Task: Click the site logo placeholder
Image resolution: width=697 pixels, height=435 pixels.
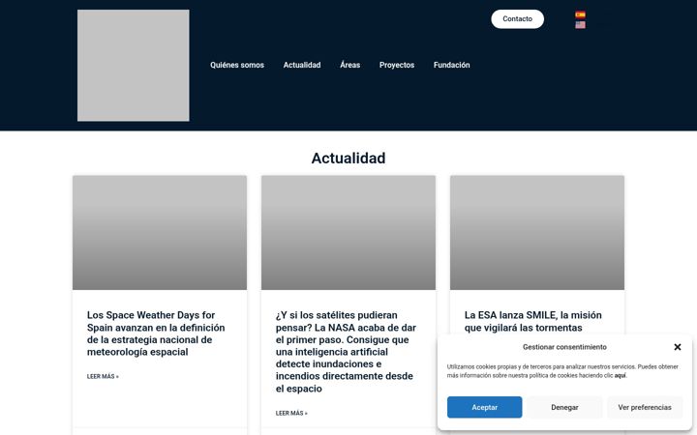Action: 134,66
